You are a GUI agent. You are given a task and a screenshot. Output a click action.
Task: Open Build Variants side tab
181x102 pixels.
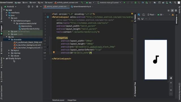point(1,48)
